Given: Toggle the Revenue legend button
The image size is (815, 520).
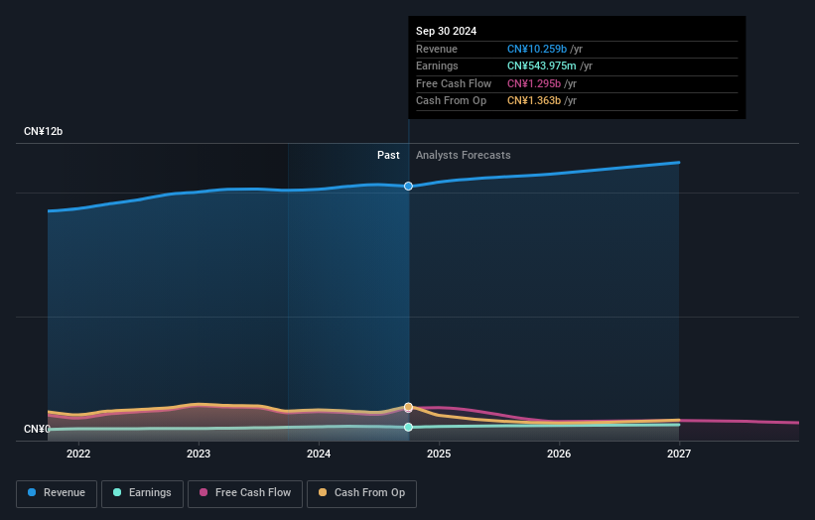Looking at the screenshot, I should (57, 493).
